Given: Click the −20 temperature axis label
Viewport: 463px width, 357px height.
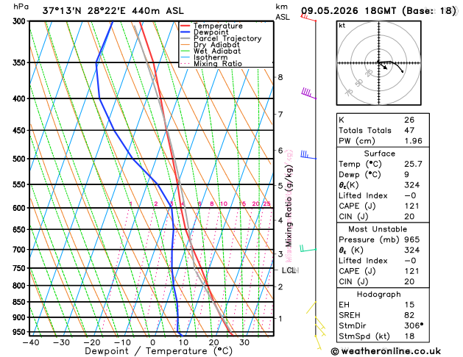Looking at the screenshot, I should click(x=92, y=342).
